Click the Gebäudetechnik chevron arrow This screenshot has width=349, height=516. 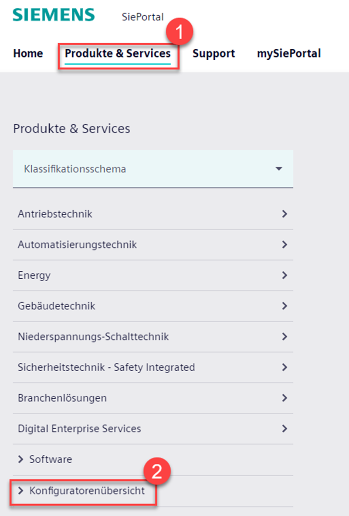tap(285, 306)
